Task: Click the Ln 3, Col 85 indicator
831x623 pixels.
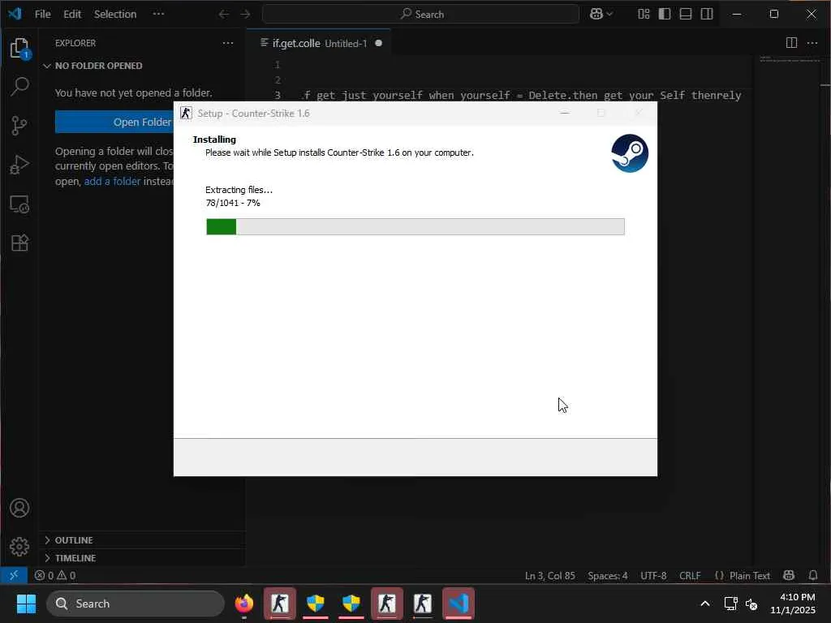Action: (549, 575)
